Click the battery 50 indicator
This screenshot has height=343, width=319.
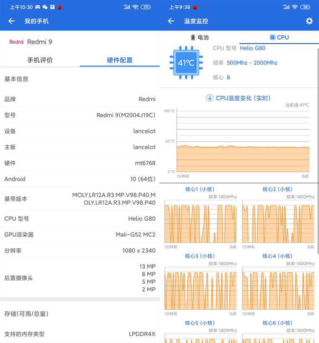[305, 7]
